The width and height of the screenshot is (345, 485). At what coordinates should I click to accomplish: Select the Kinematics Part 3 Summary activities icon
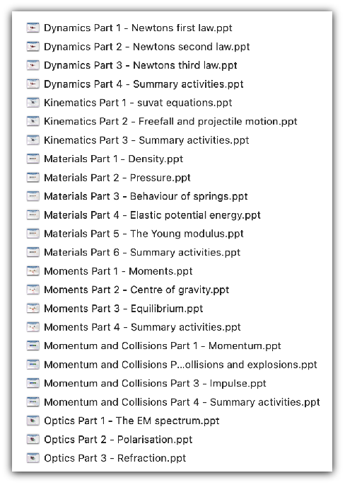[x=33, y=140]
